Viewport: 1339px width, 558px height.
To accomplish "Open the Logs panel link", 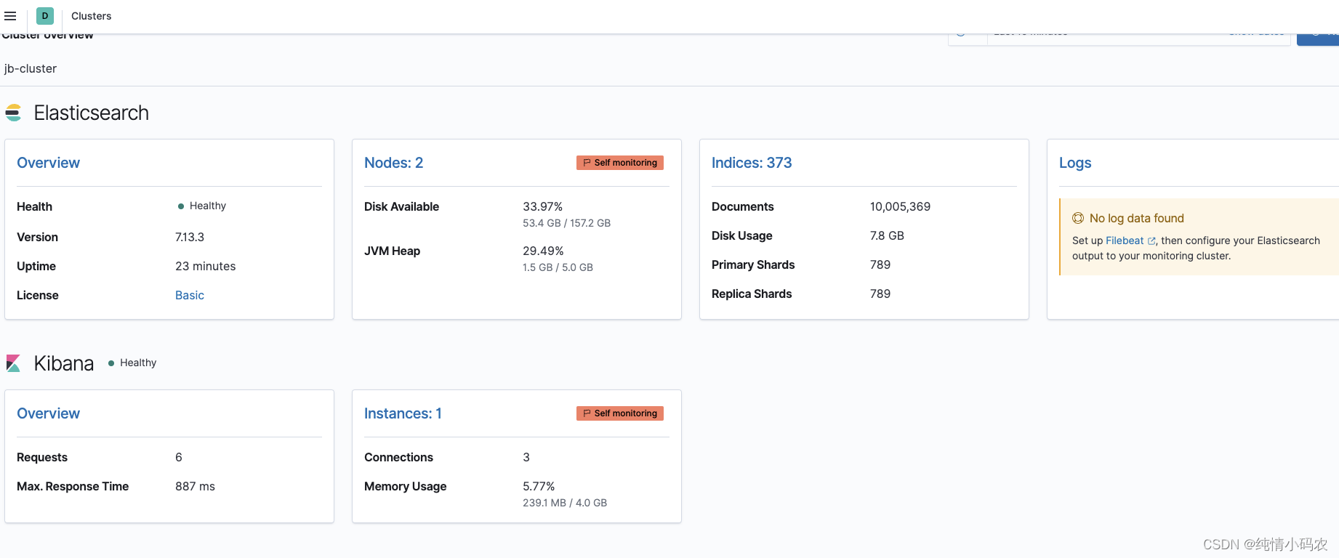I will (1075, 163).
